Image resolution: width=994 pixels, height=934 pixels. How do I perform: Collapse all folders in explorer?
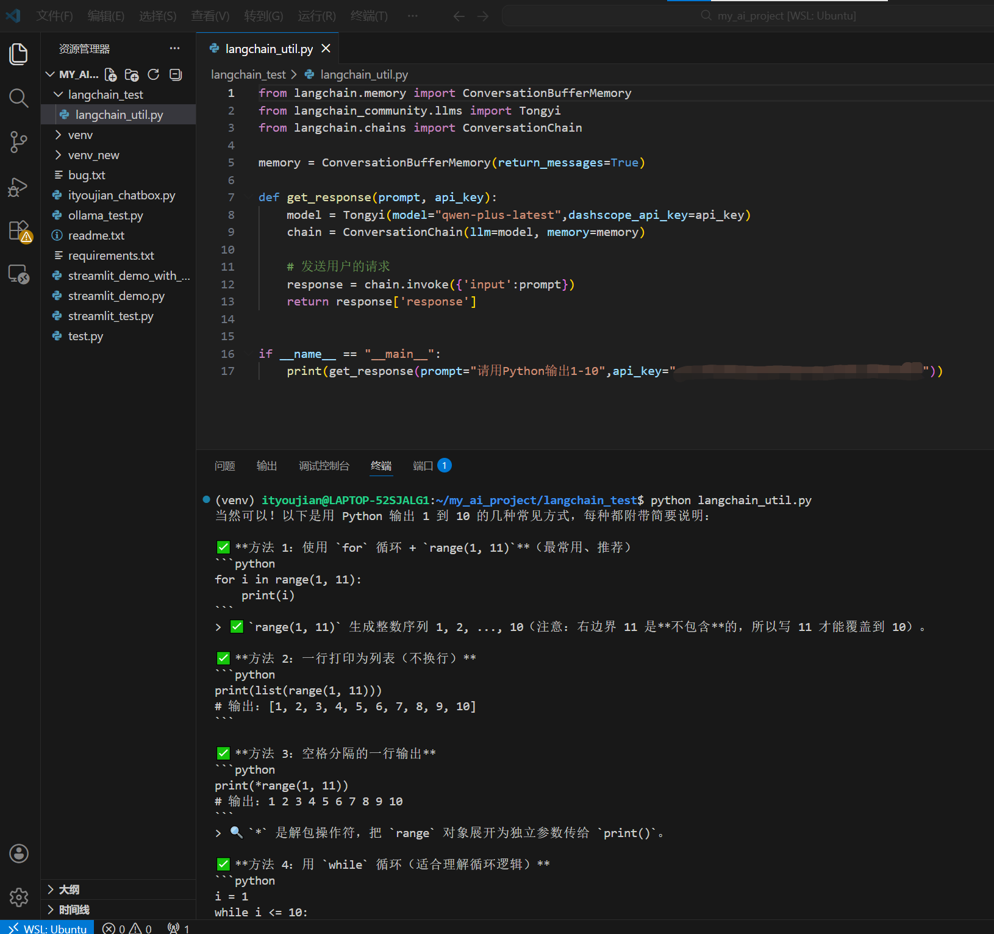(x=176, y=74)
